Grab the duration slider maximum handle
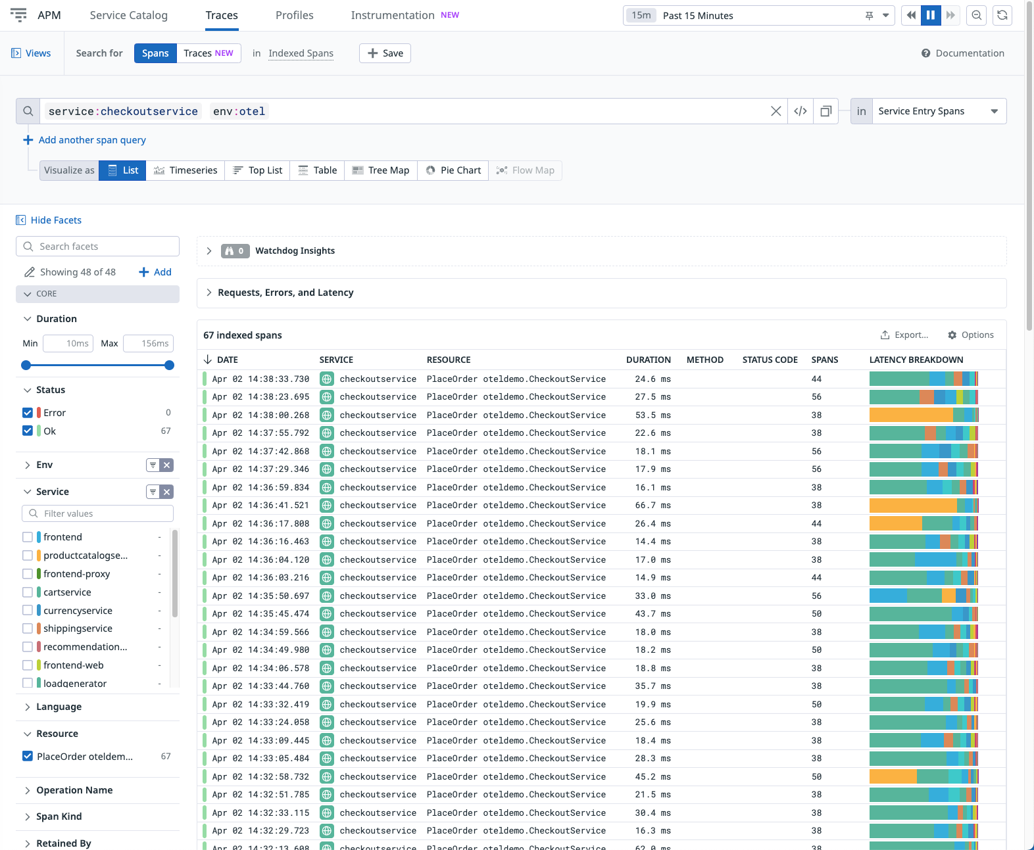The image size is (1034, 850). pos(169,366)
